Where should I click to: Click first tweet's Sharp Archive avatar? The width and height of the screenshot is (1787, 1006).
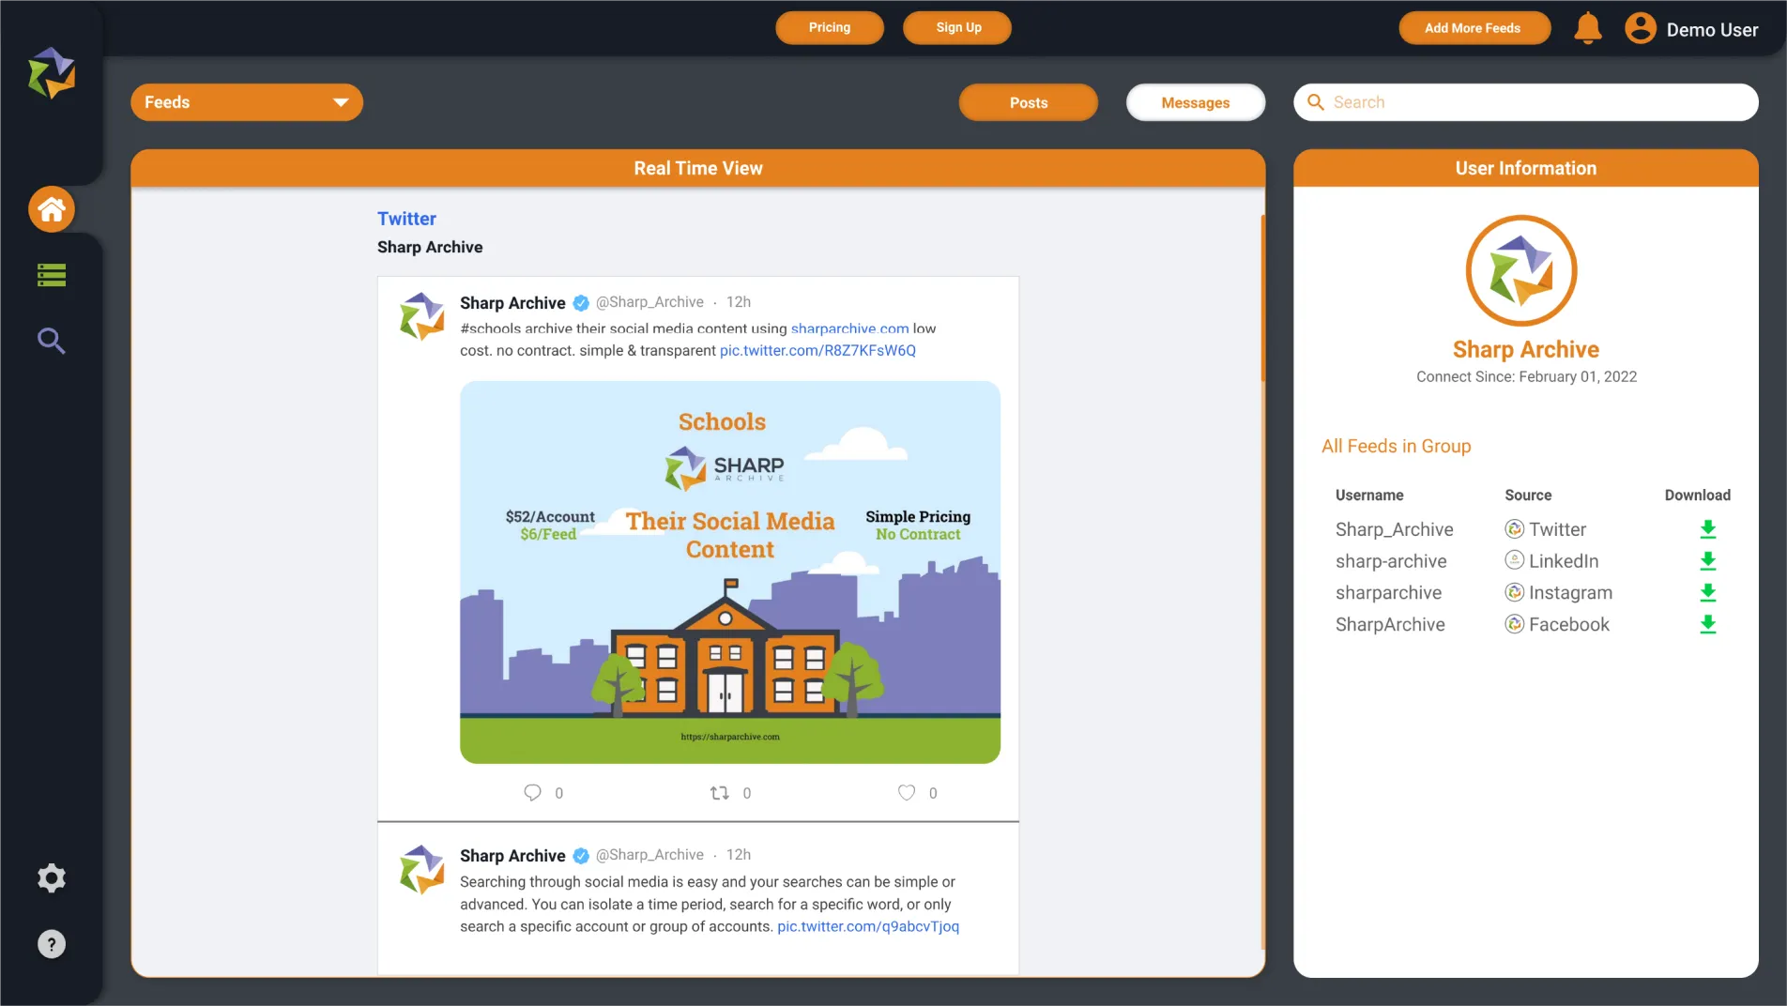[x=422, y=316]
